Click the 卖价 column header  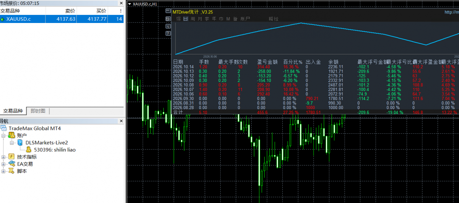61,11
